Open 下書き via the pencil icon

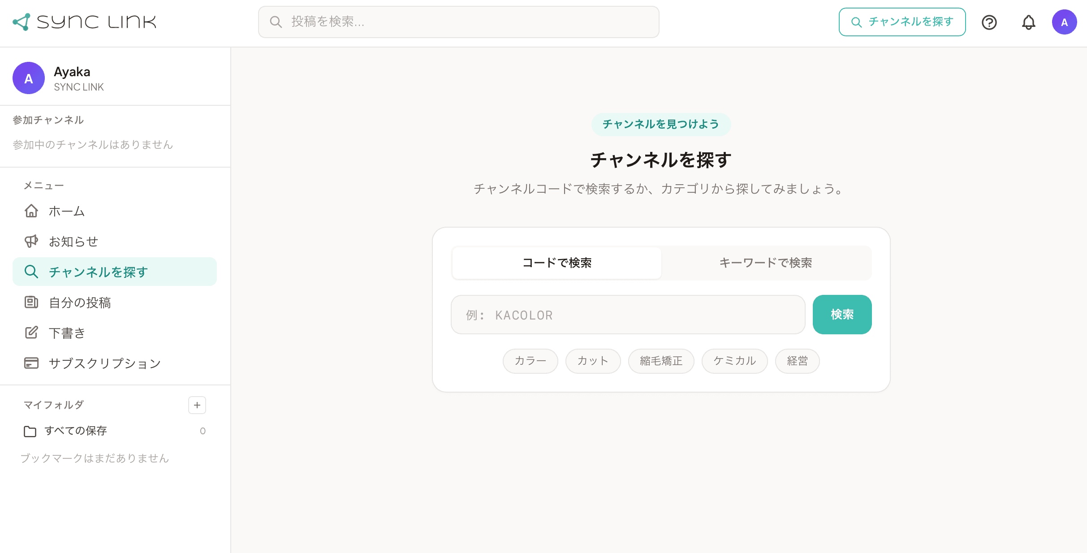coord(30,333)
